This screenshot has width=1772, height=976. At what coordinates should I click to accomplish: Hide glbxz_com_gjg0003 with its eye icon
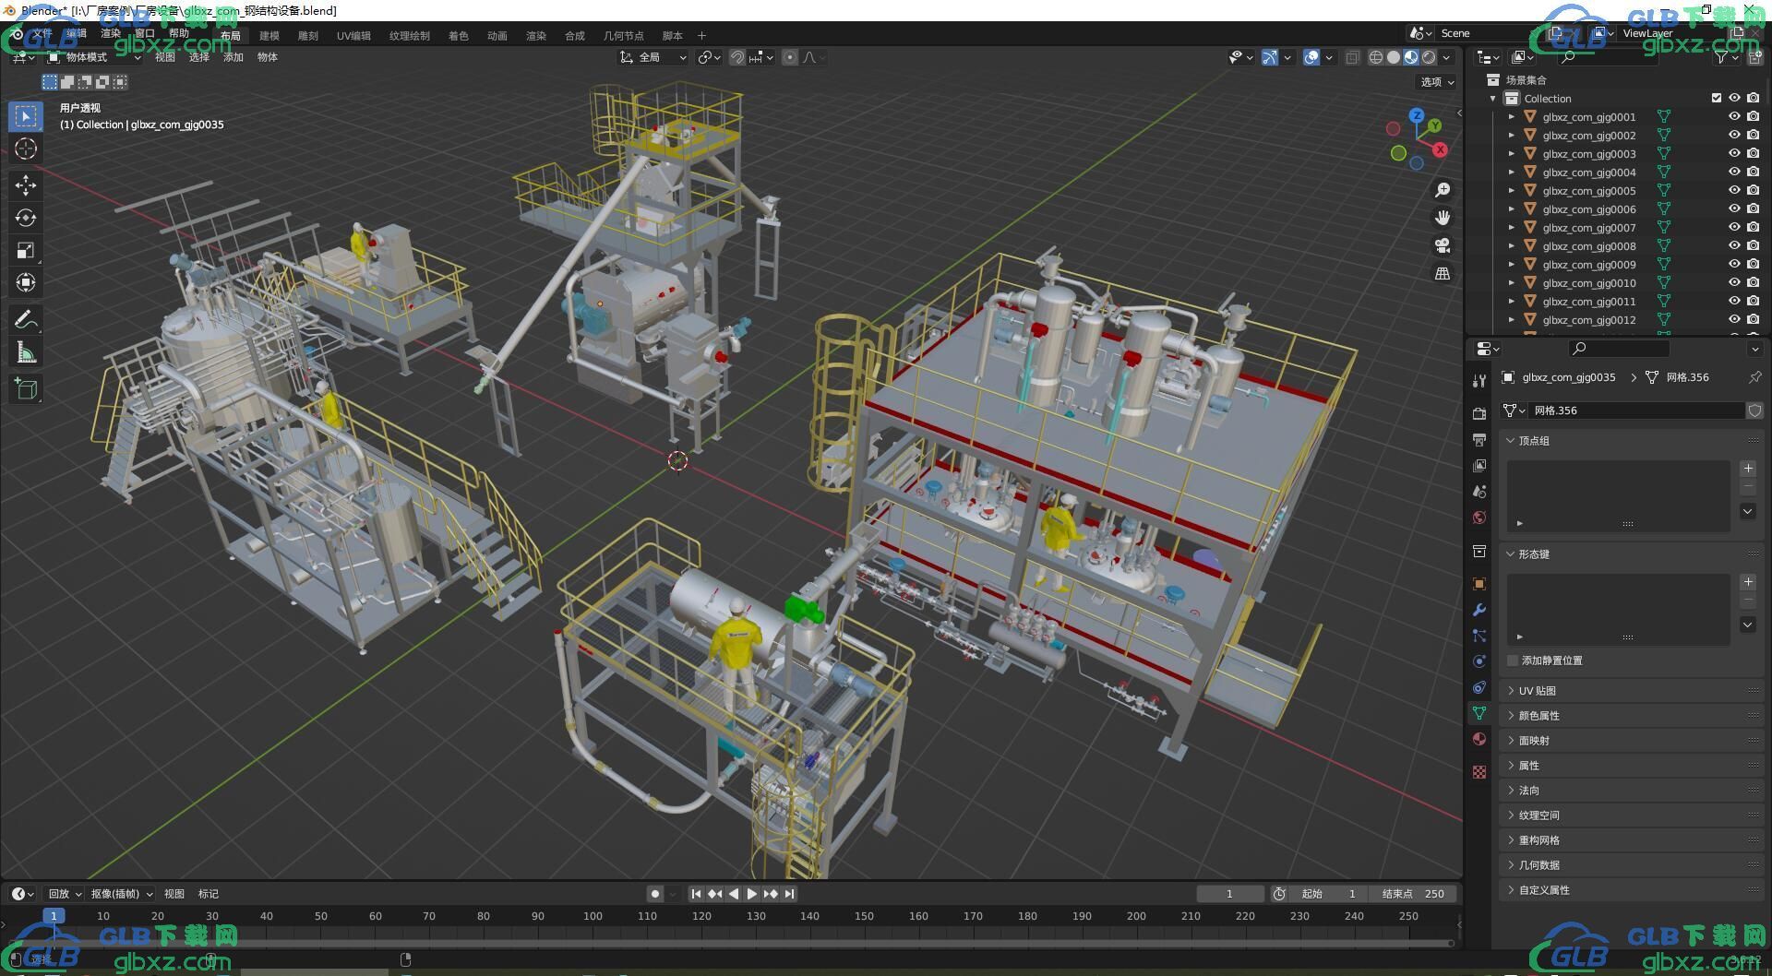click(x=1733, y=153)
